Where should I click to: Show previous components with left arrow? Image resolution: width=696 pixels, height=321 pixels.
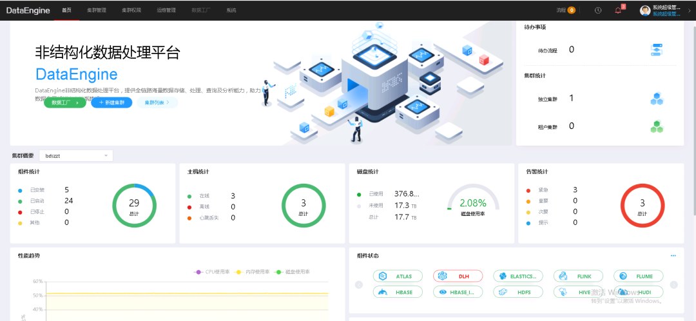click(359, 285)
